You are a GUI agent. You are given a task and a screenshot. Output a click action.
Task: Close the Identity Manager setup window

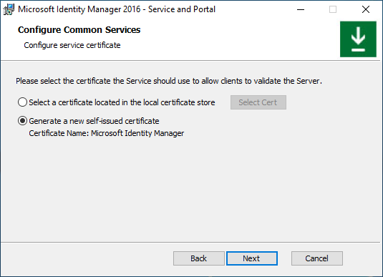(366, 9)
